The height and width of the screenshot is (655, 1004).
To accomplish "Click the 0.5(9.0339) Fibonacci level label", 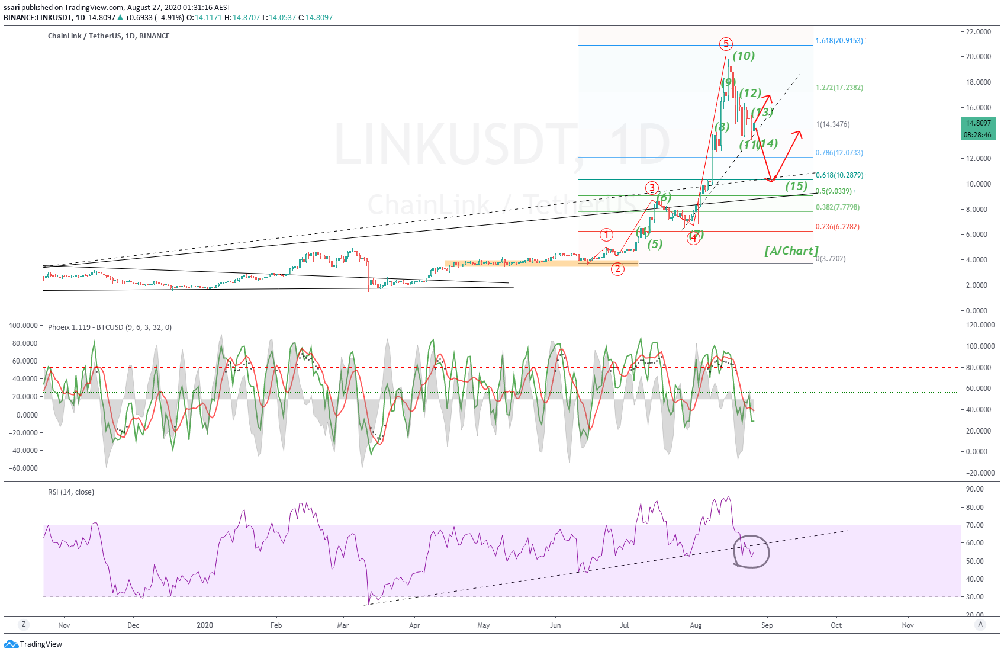I will (834, 191).
